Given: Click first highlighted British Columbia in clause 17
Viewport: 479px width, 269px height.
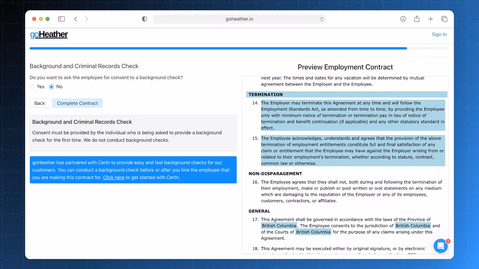Looking at the screenshot, I should (279, 226).
